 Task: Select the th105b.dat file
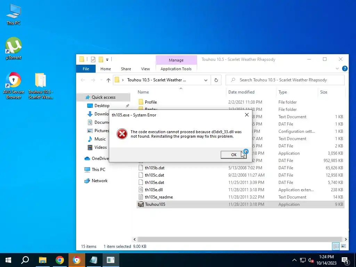[x=154, y=168]
